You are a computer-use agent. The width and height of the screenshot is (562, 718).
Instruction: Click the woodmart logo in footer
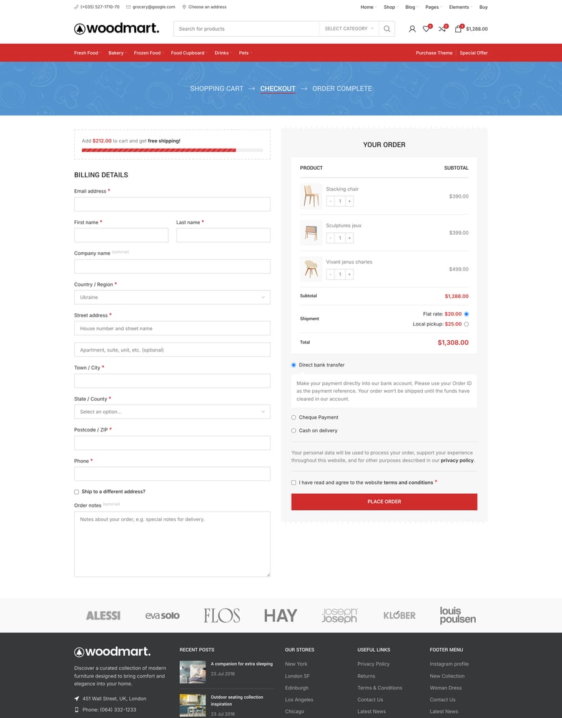click(112, 651)
